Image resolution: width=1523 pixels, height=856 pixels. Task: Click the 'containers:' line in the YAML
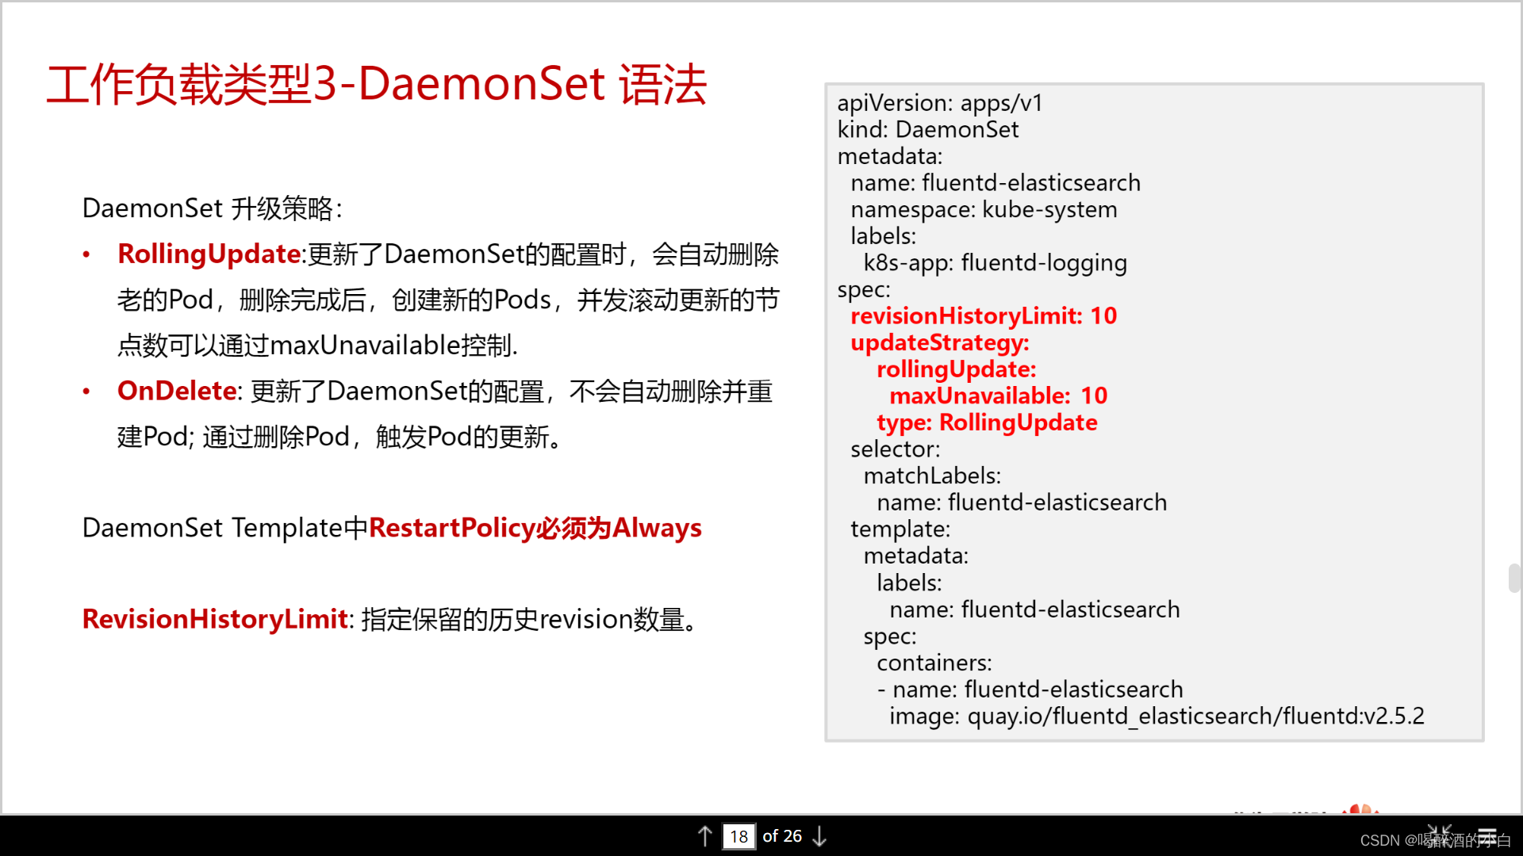tap(934, 663)
